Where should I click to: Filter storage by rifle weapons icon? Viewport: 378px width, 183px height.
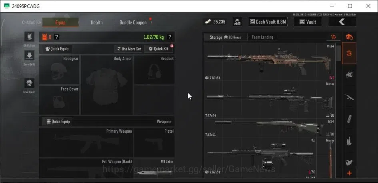pyautogui.click(x=349, y=97)
